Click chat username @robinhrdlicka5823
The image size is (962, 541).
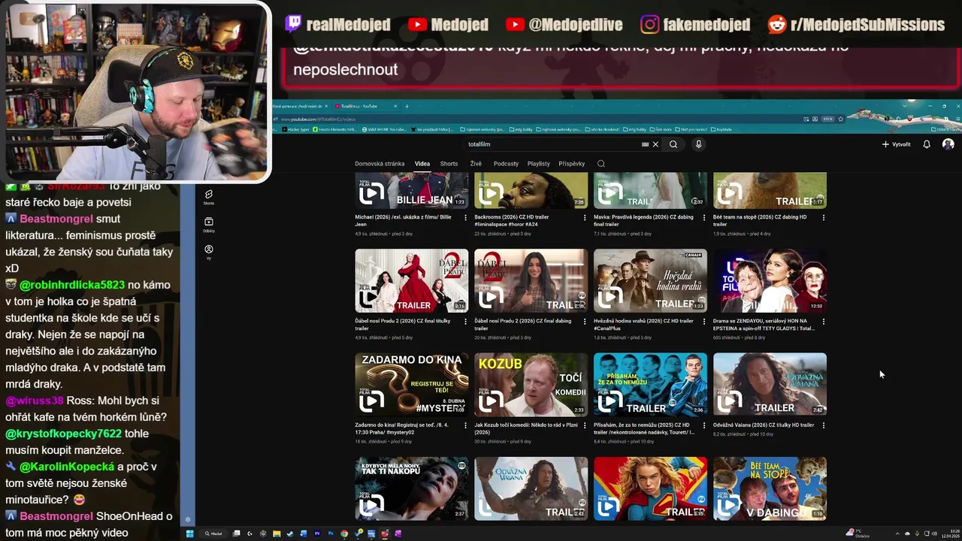pyautogui.click(x=72, y=286)
